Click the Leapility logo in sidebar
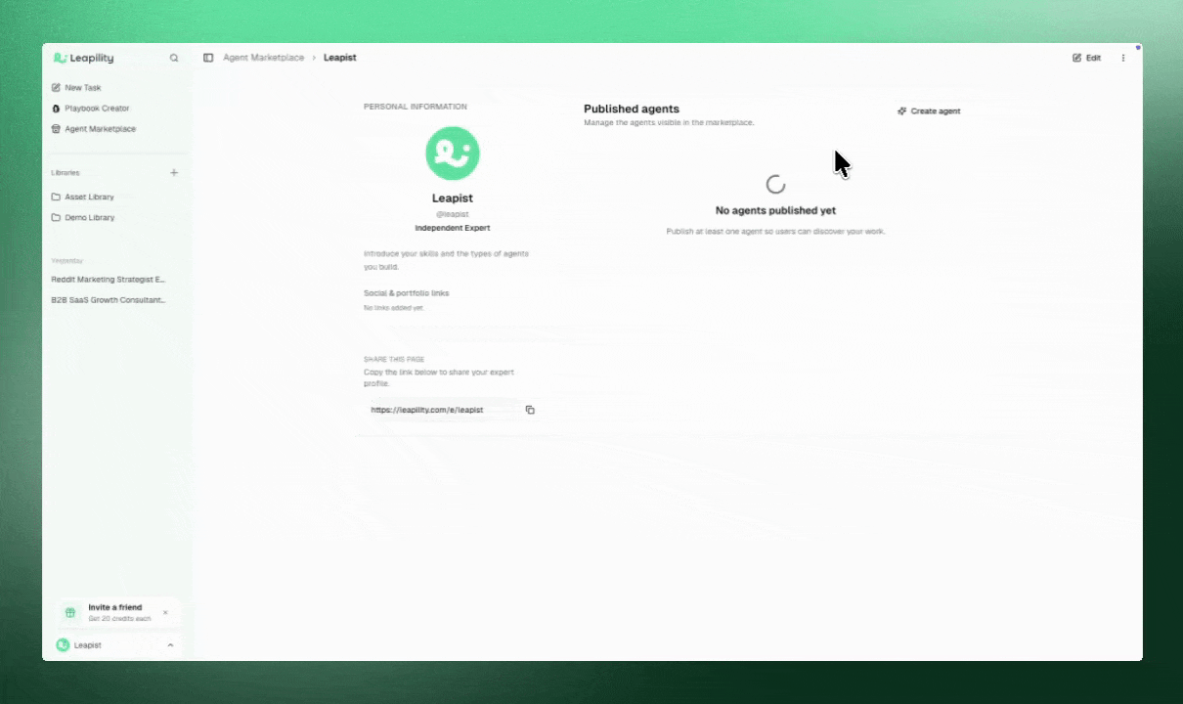 point(83,58)
